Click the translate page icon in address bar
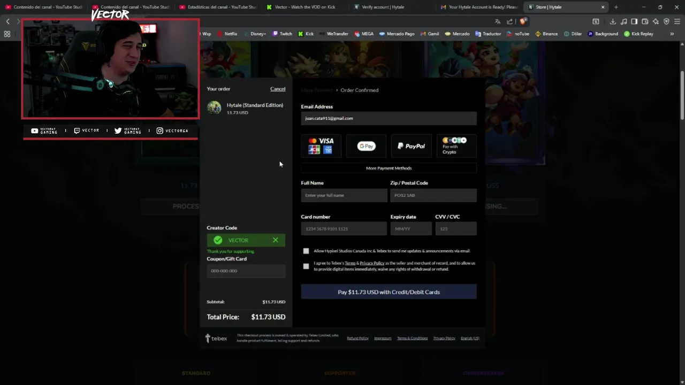 pos(498,21)
